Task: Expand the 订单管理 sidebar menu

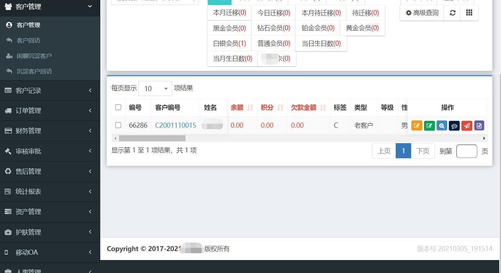Action: coord(50,111)
